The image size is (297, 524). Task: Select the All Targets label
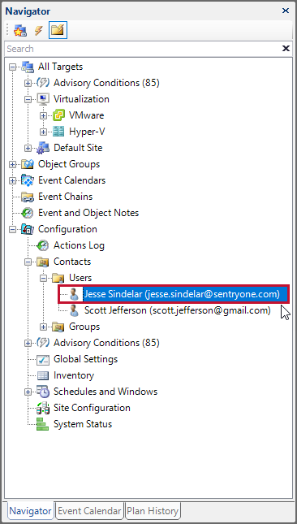pos(60,67)
